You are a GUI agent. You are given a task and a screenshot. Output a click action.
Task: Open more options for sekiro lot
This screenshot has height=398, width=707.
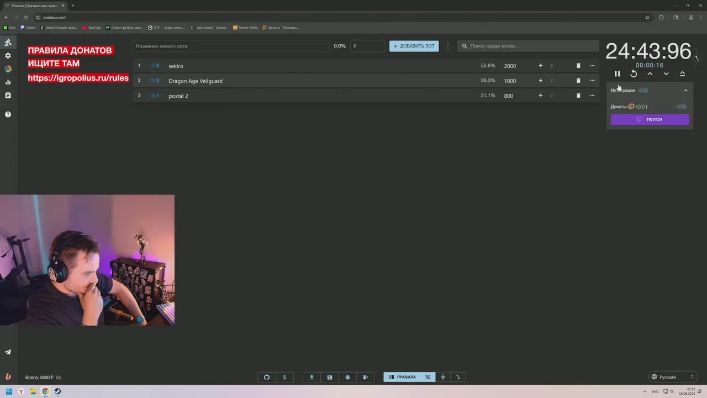[592, 66]
